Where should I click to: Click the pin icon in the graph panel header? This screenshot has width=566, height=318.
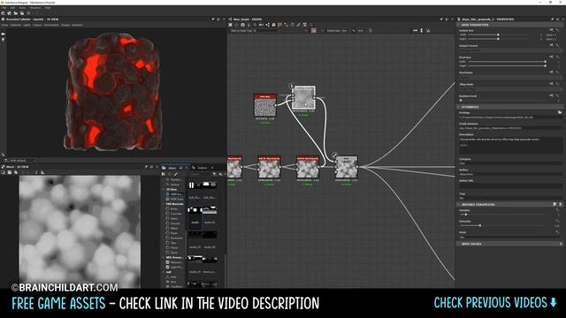coord(441,19)
